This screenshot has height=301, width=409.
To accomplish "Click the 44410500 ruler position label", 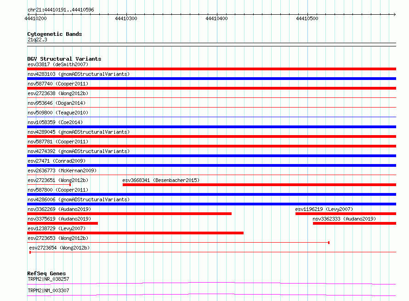I will coord(307,18).
